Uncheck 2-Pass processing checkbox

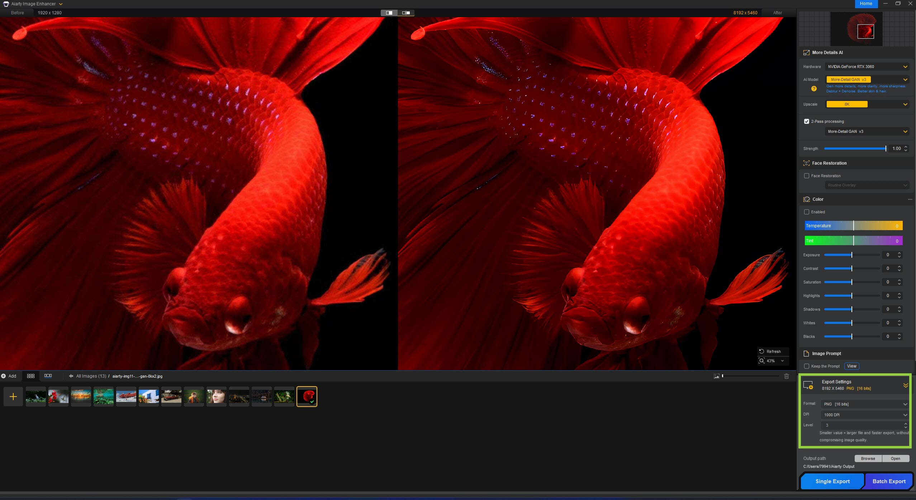coord(807,121)
